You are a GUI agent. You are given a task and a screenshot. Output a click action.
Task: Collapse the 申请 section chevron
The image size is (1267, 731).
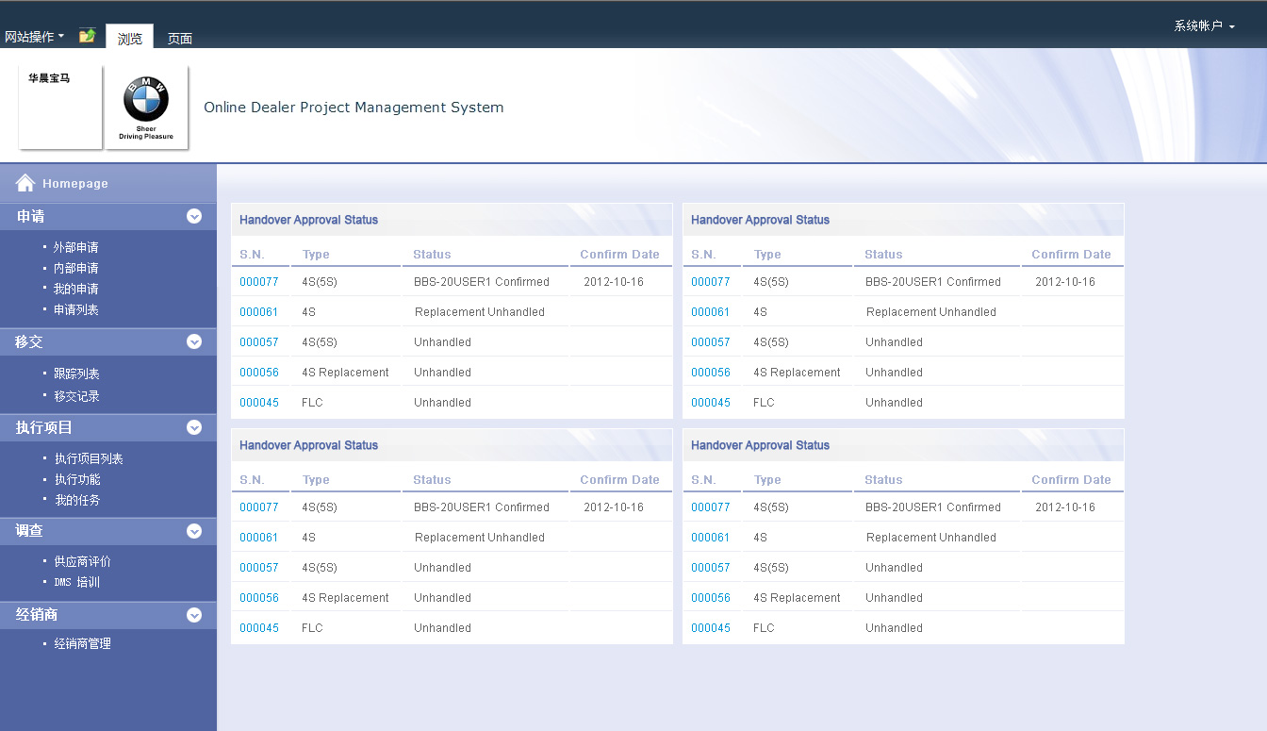pyautogui.click(x=194, y=216)
